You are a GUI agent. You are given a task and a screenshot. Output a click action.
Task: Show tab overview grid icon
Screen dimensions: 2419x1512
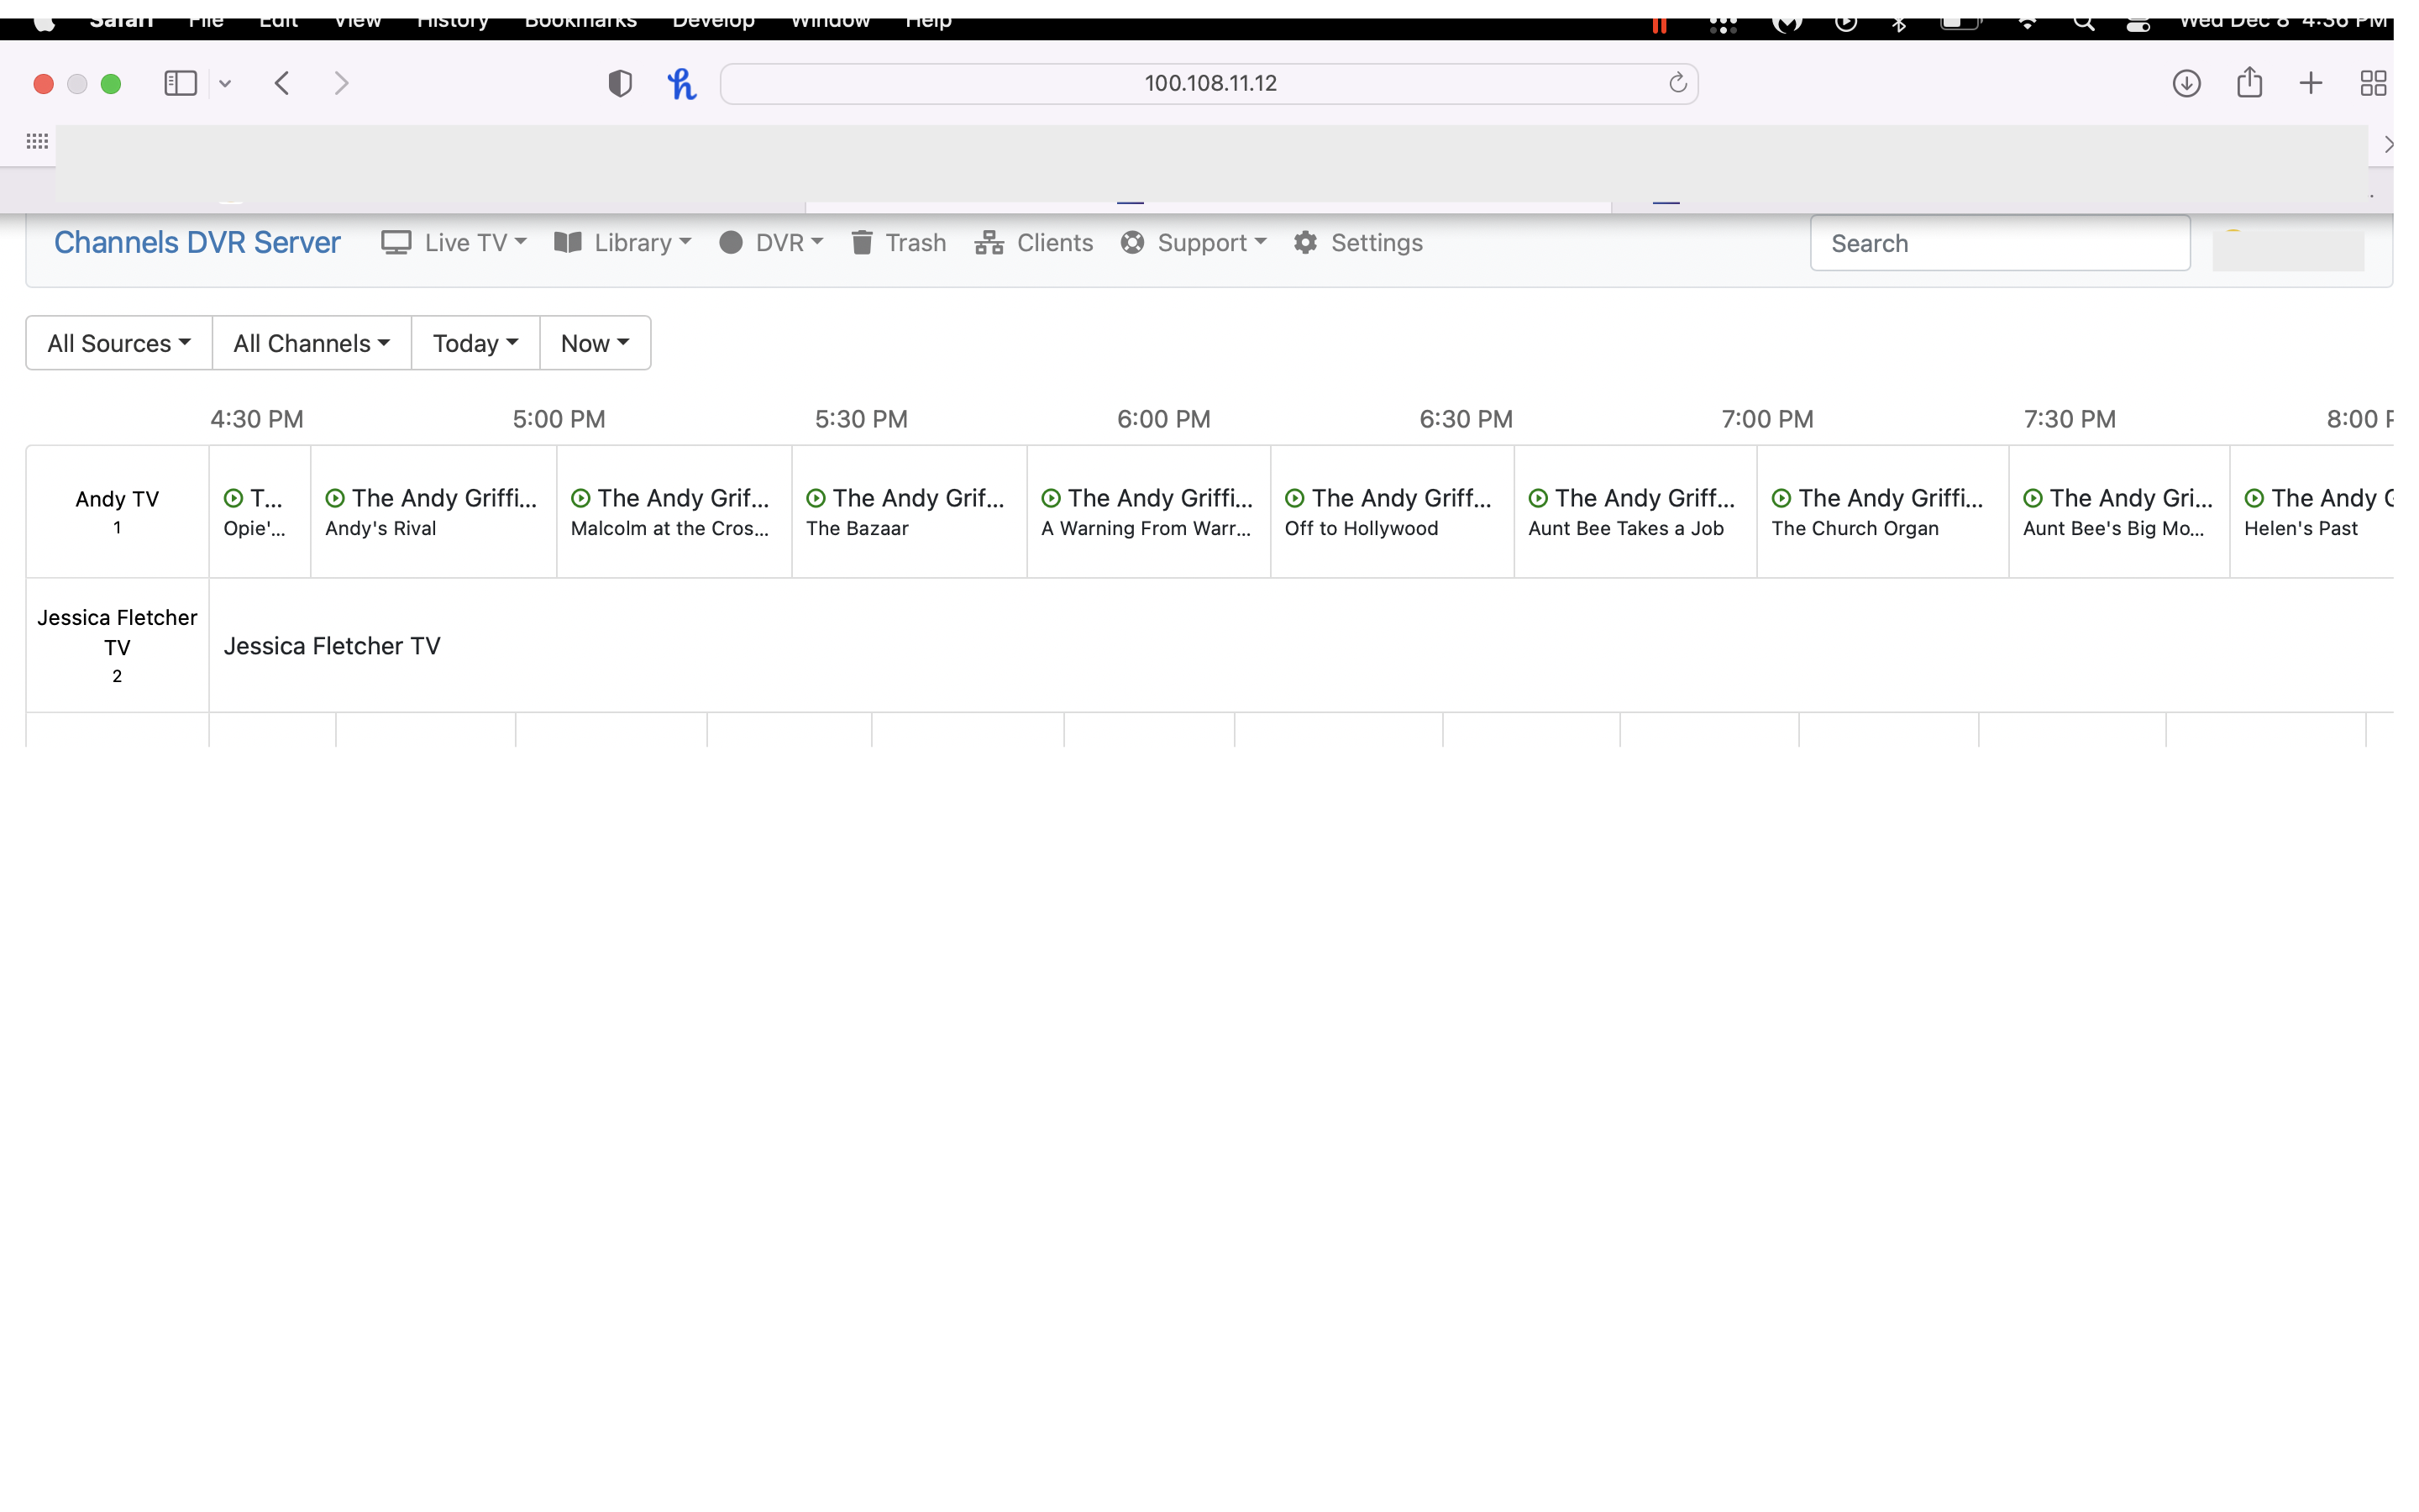2372,83
